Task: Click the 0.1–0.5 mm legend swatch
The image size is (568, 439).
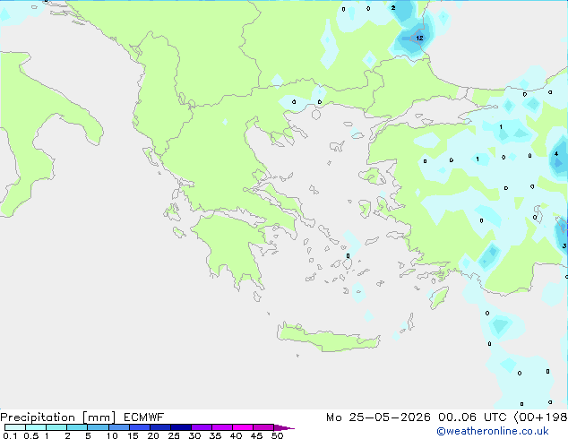Action: (x=15, y=427)
